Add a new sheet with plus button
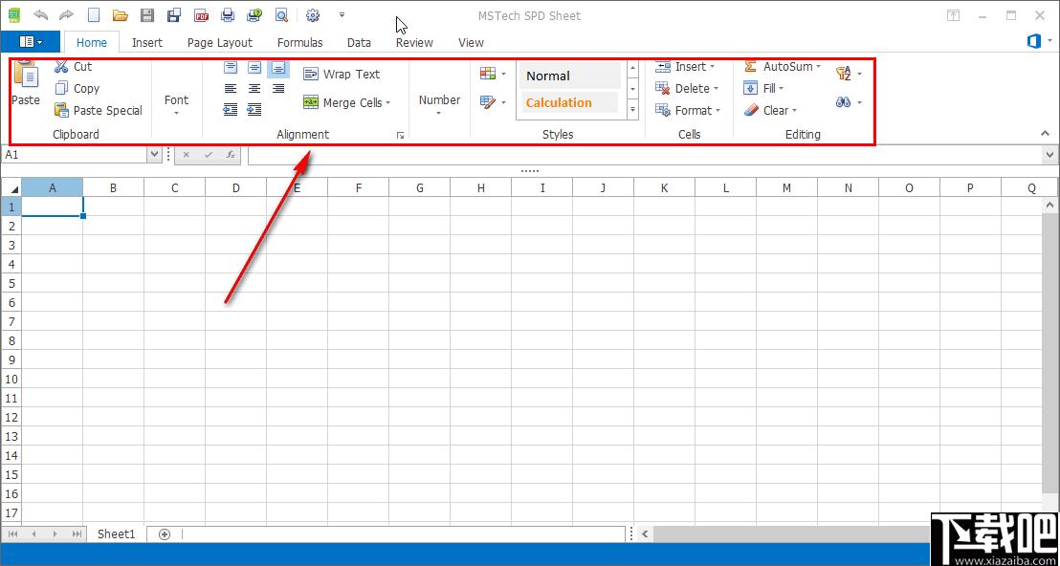The width and height of the screenshot is (1060, 566). (165, 534)
